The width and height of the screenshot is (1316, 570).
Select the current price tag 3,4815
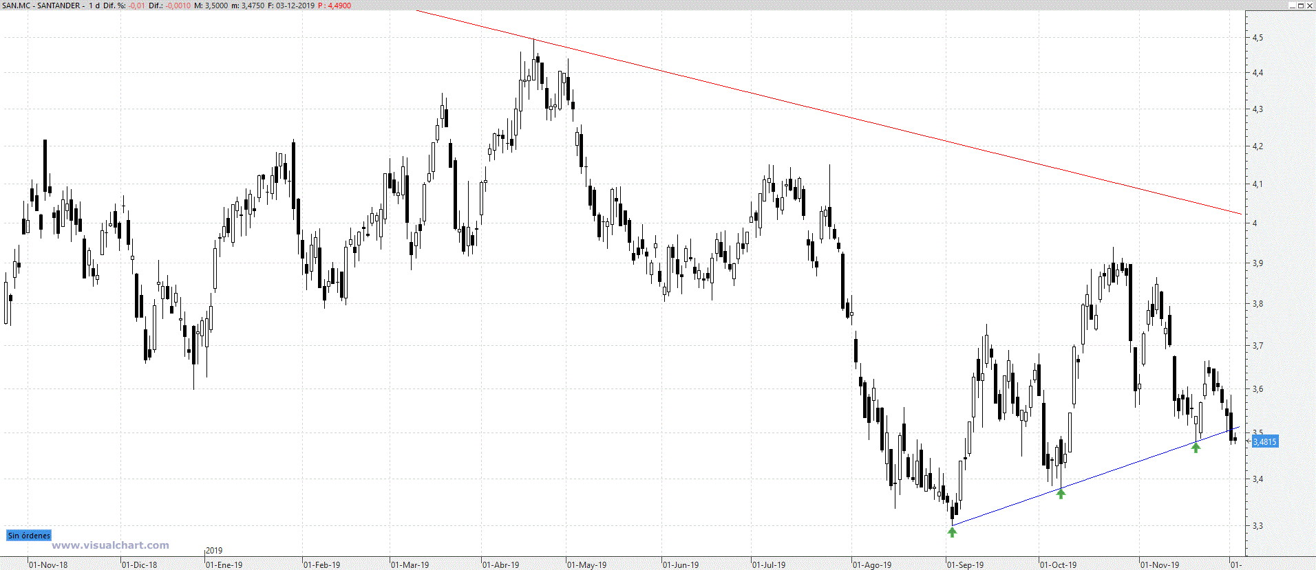[x=1264, y=441]
